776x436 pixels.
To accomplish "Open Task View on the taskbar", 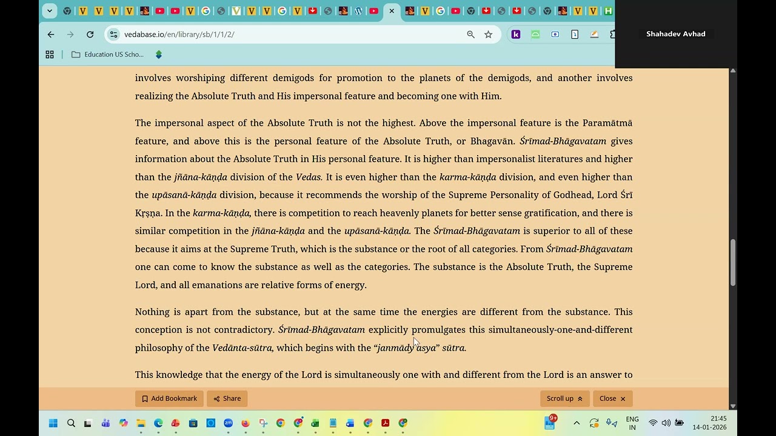I will point(88,423).
